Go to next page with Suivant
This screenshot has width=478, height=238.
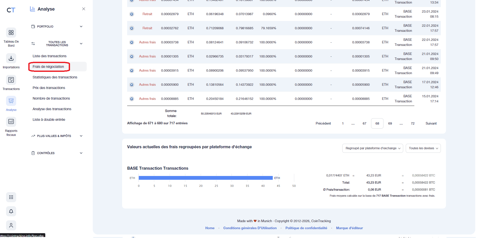click(x=431, y=123)
